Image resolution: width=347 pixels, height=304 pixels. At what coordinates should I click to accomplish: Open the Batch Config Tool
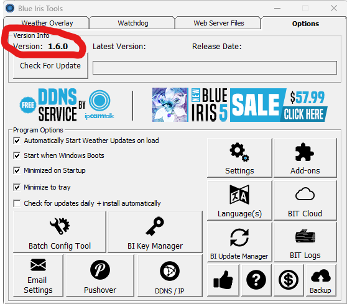[x=60, y=232]
